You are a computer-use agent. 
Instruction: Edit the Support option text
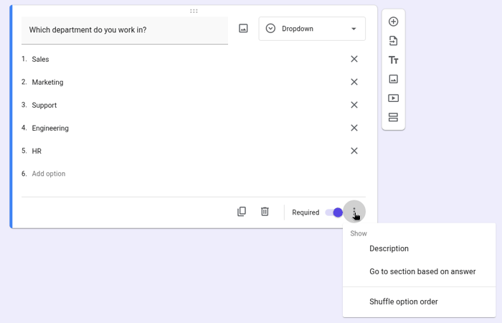[44, 106]
